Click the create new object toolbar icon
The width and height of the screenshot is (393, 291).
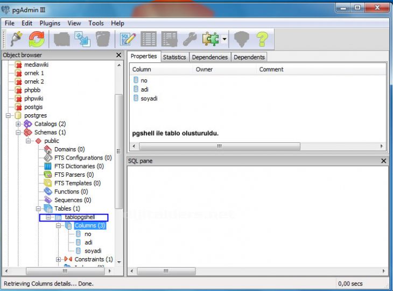coord(82,39)
